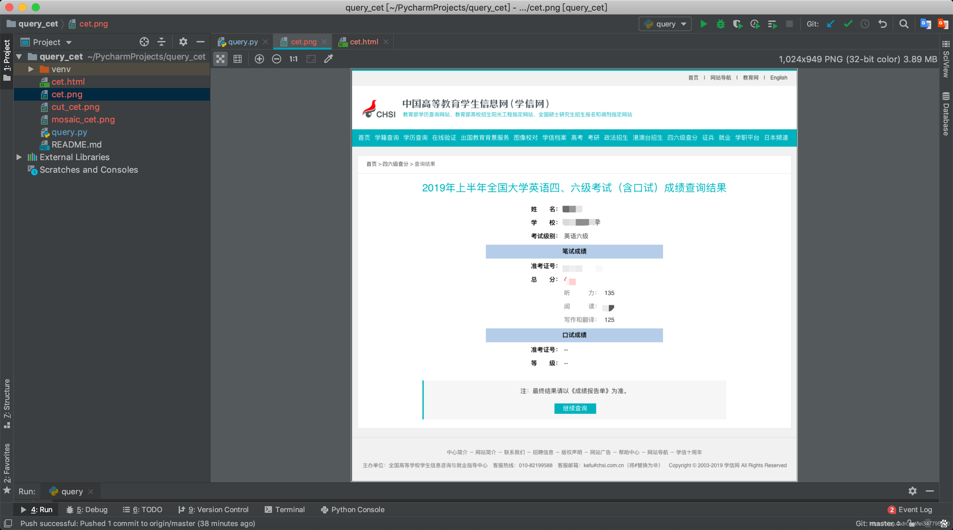Select mosaic_cet.png in the project tree

click(x=83, y=119)
